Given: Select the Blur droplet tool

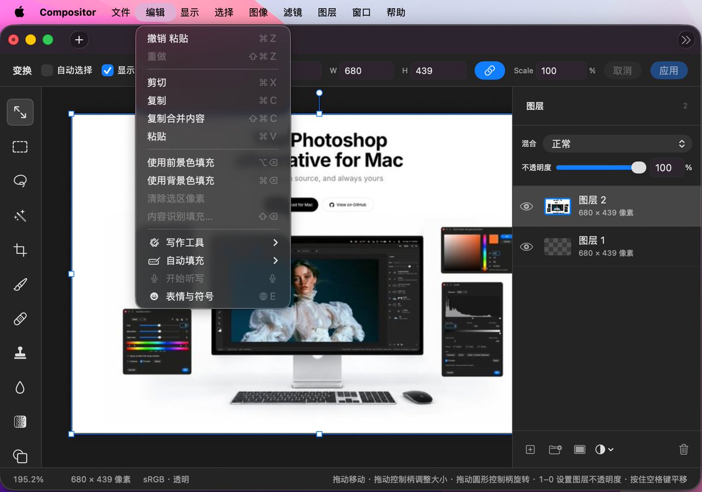Looking at the screenshot, I should [x=20, y=388].
